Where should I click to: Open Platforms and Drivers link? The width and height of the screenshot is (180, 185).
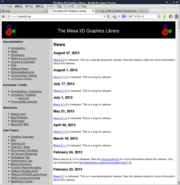pos(24,58)
